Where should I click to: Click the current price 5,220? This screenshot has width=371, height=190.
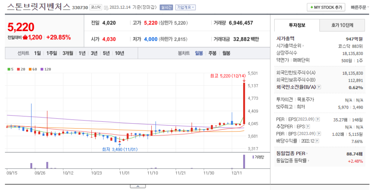[x=21, y=27]
